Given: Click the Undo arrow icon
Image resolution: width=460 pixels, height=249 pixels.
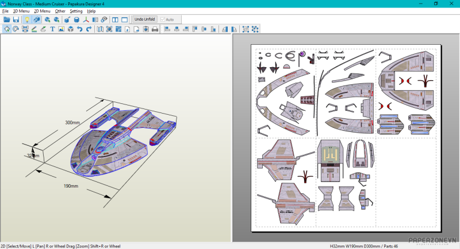Looking at the screenshot, I should point(79,29).
